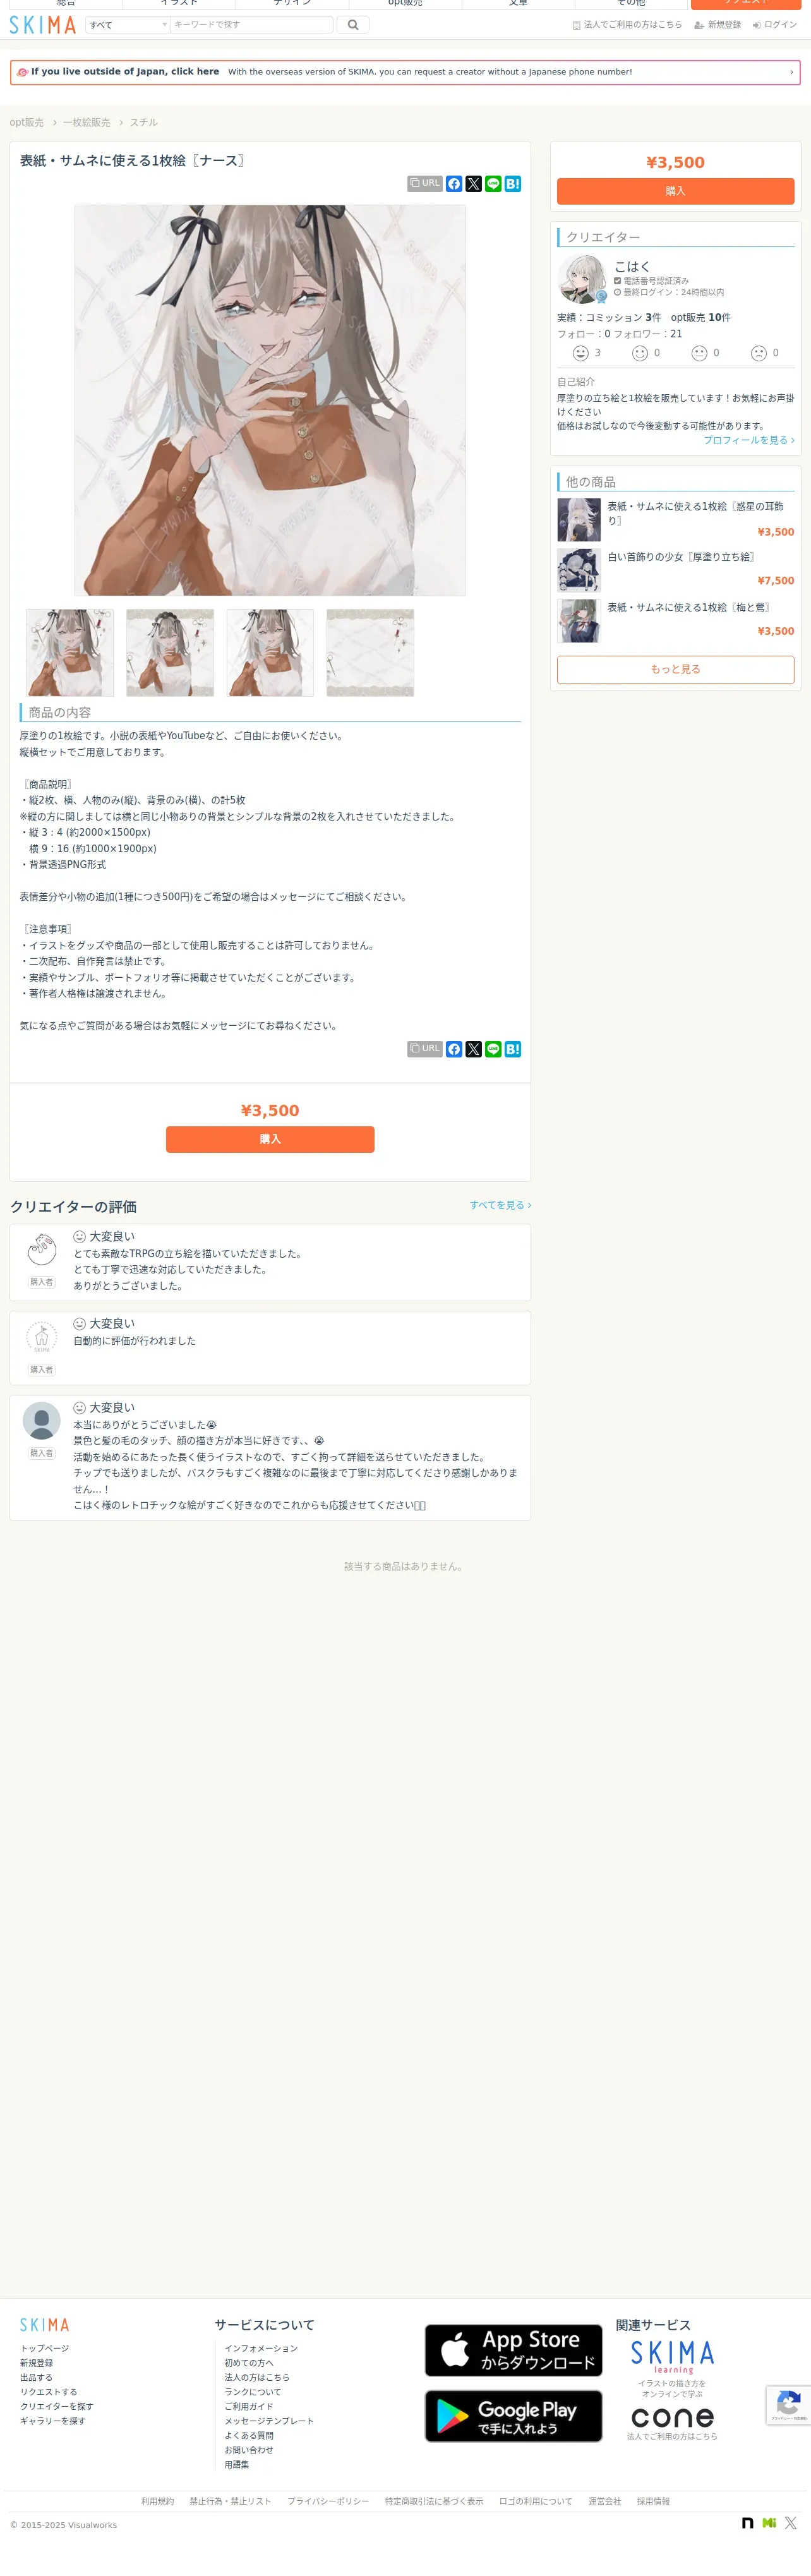Open X social icon in footer
Image resolution: width=811 pixels, height=2576 pixels.
click(x=790, y=2523)
